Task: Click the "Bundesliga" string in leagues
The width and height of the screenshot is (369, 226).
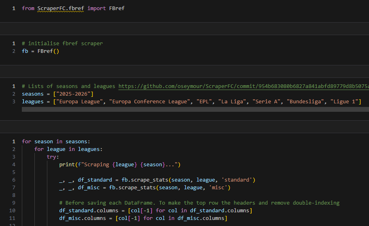Action: tap(305, 102)
